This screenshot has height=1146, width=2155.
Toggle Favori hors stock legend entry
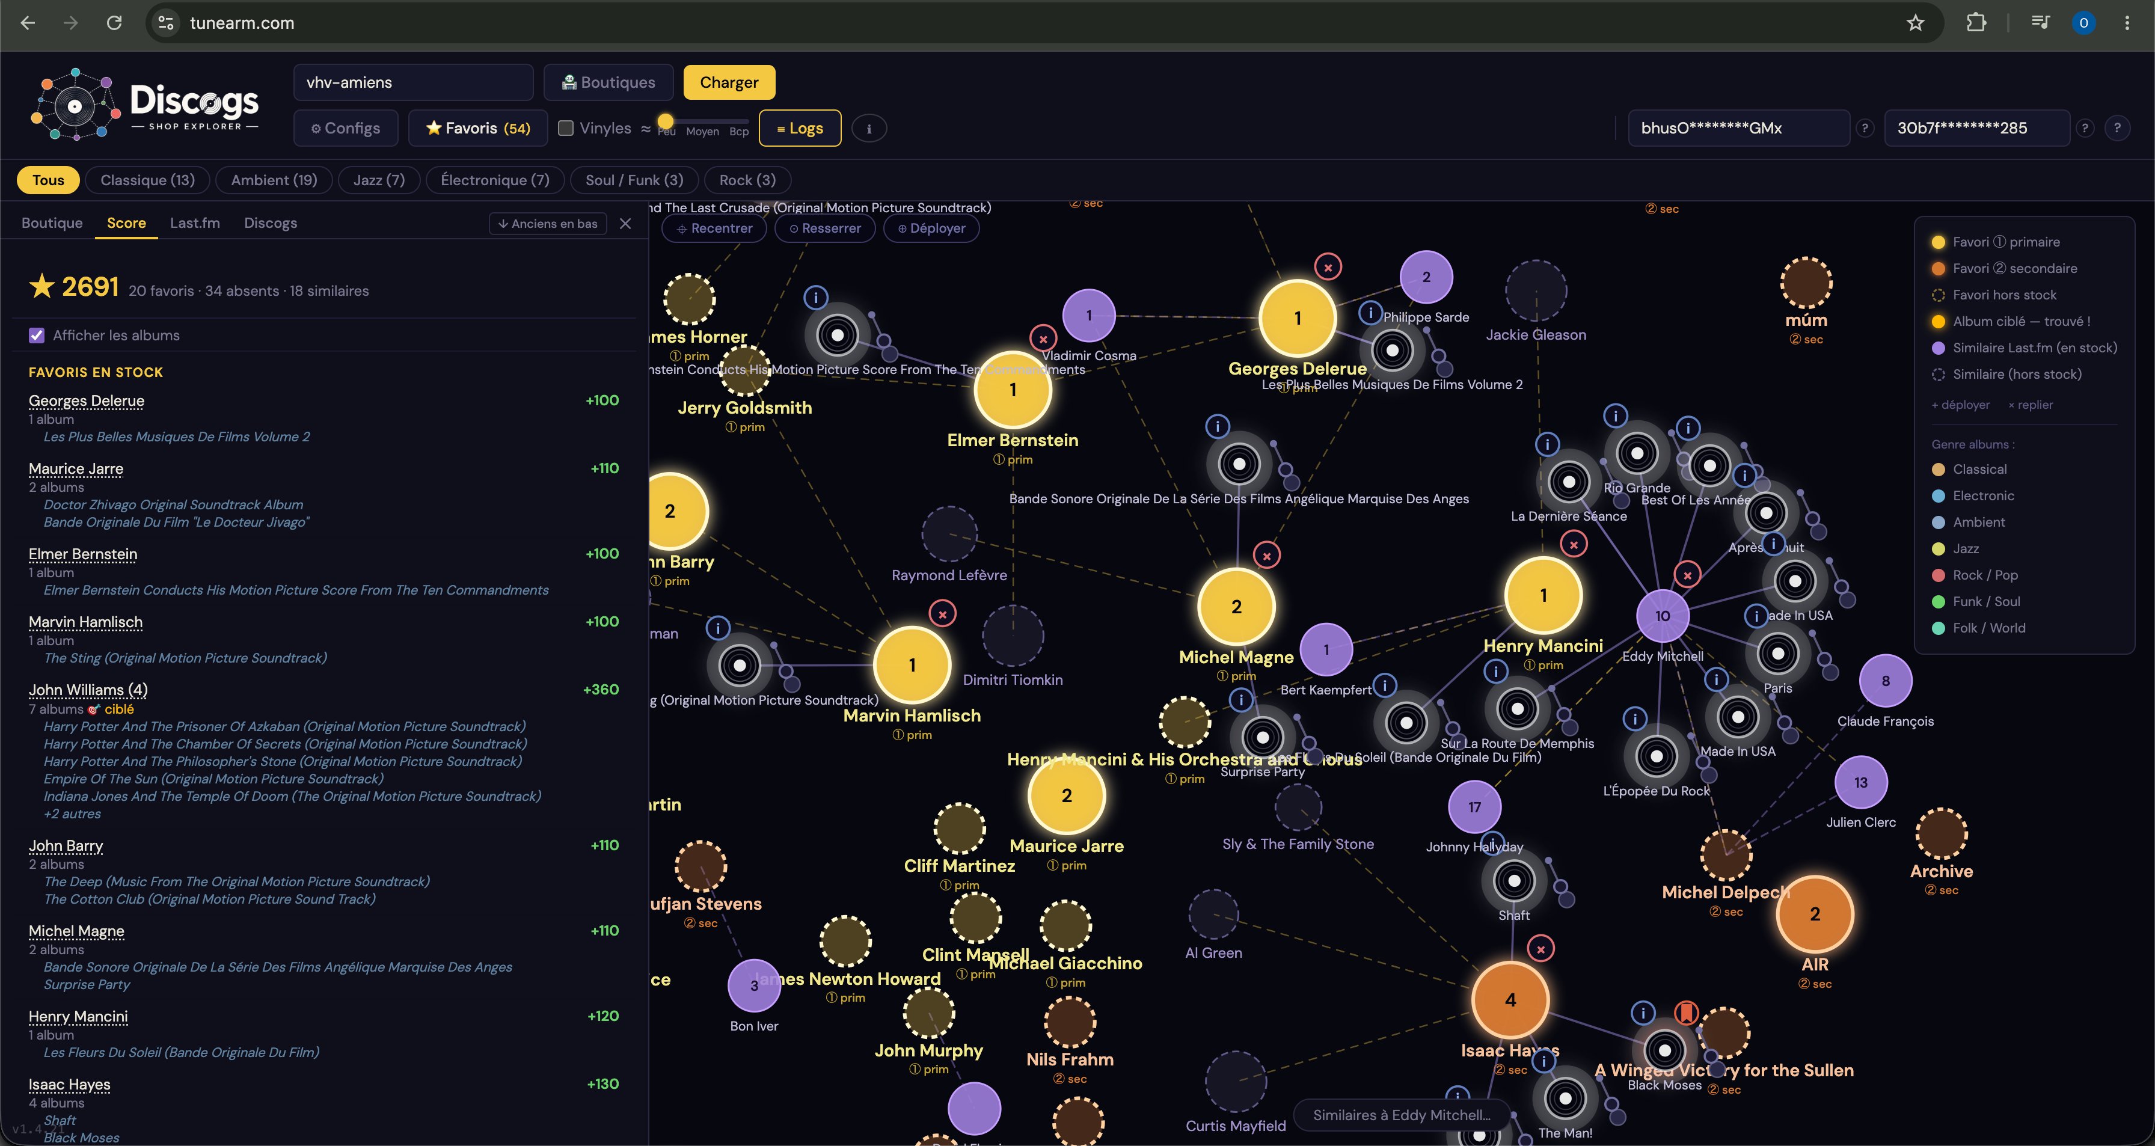(x=1993, y=295)
